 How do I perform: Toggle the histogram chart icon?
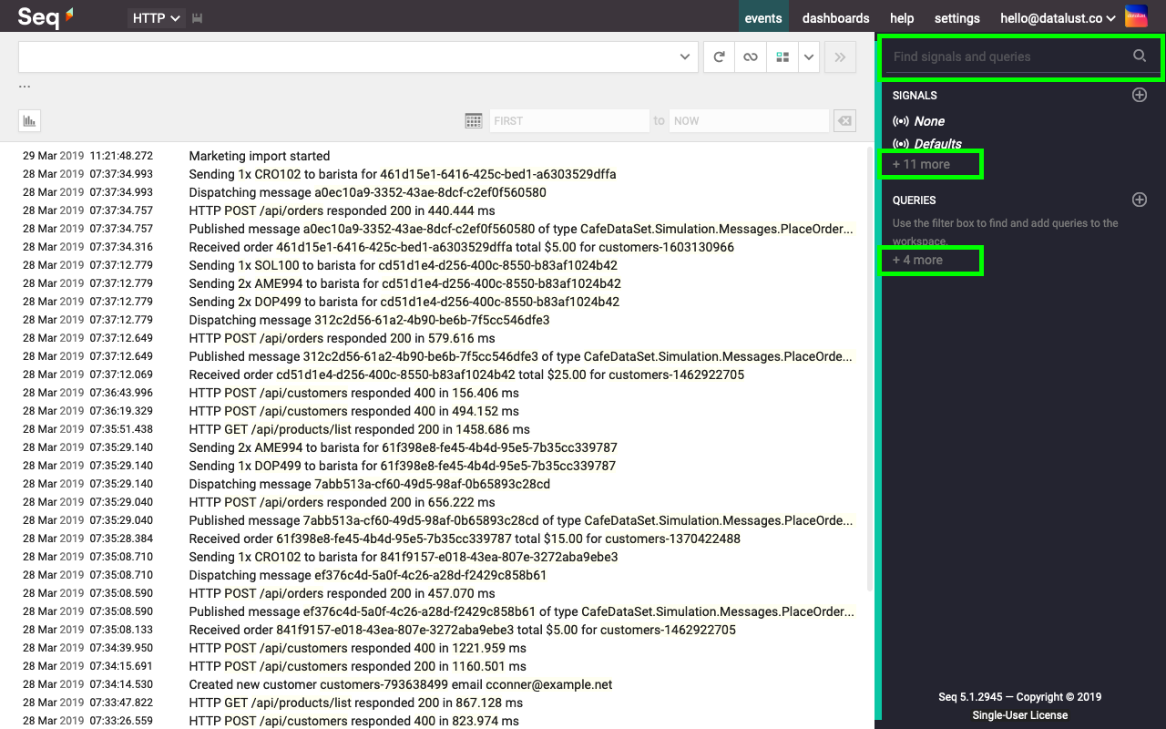click(29, 120)
